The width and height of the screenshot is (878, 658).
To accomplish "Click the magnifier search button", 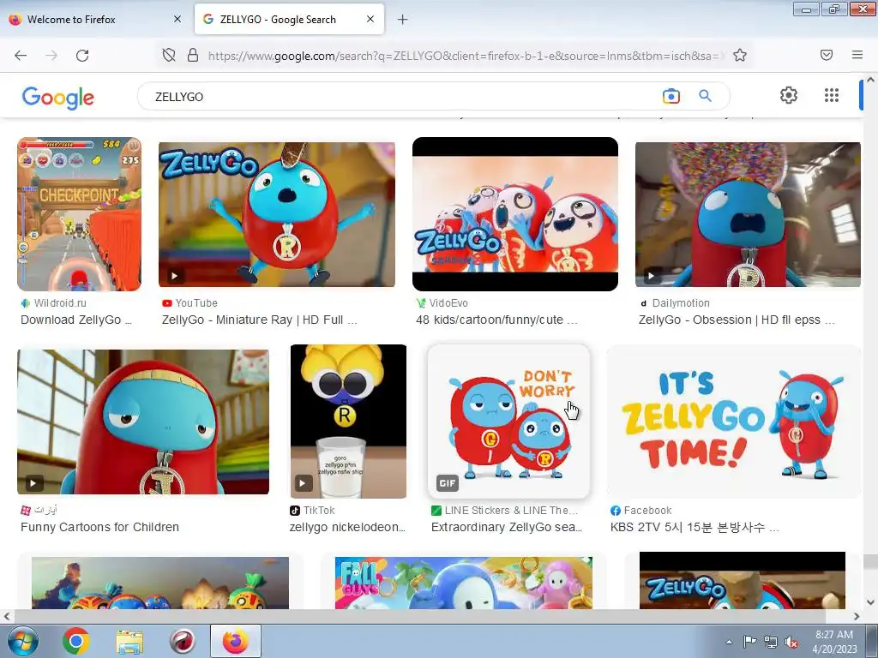I will pyautogui.click(x=706, y=96).
